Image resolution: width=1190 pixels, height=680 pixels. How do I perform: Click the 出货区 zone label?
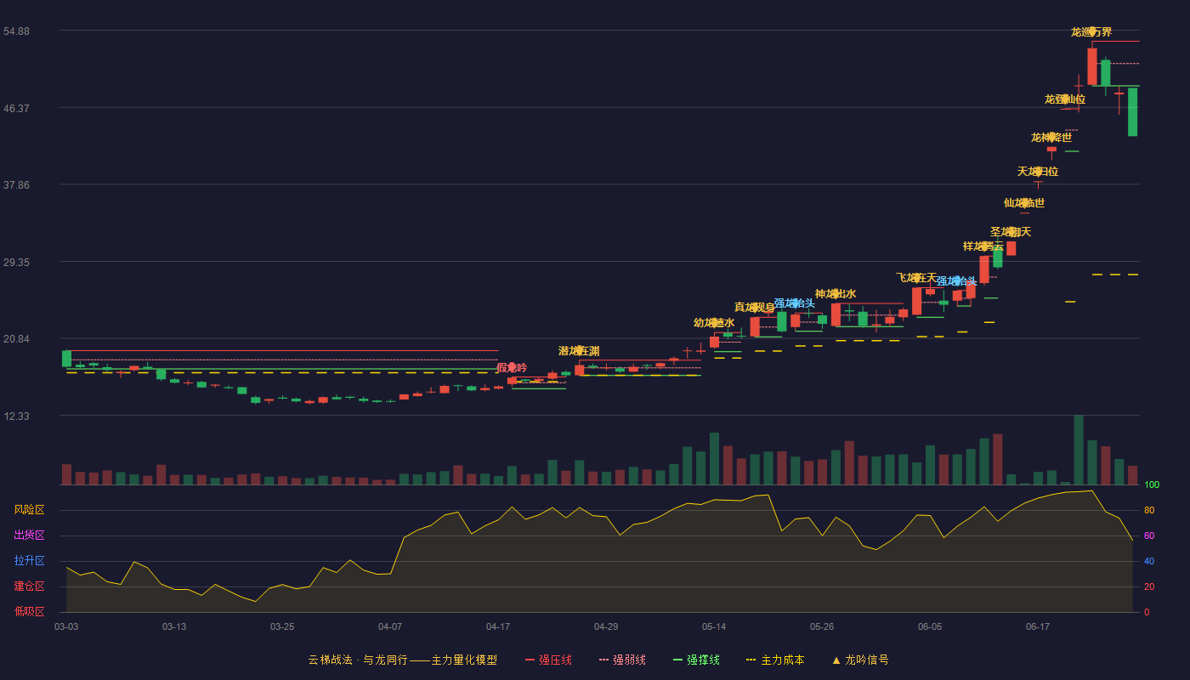(30, 535)
